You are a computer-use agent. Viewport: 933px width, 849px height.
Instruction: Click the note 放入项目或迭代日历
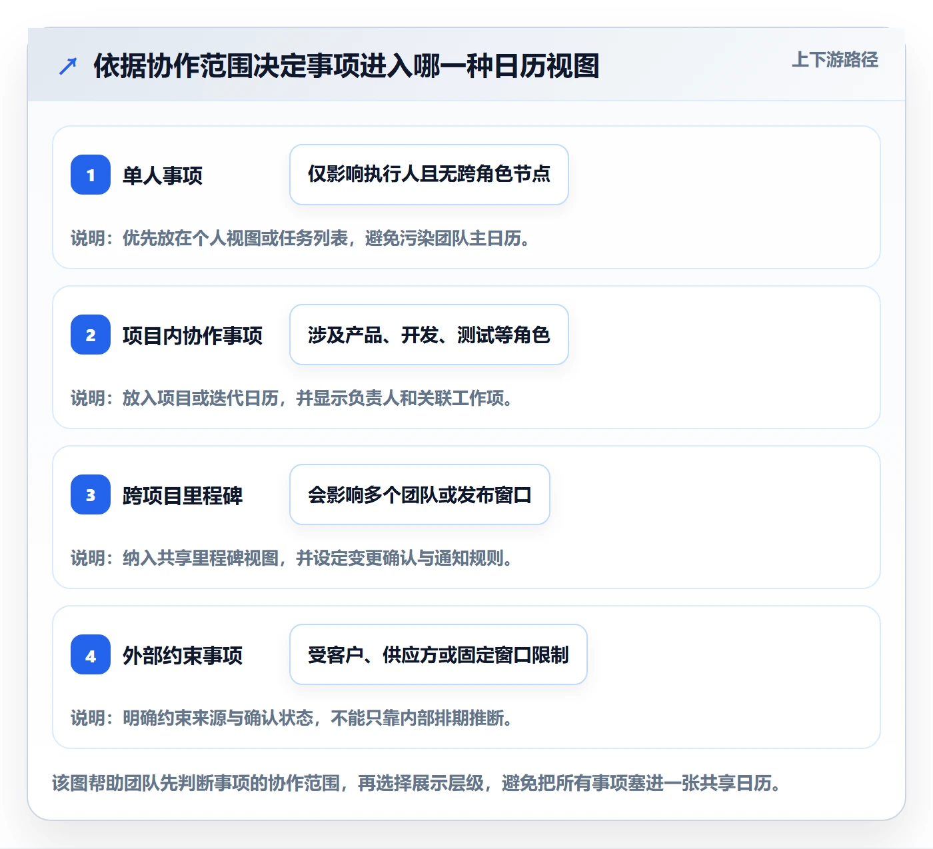(292, 398)
